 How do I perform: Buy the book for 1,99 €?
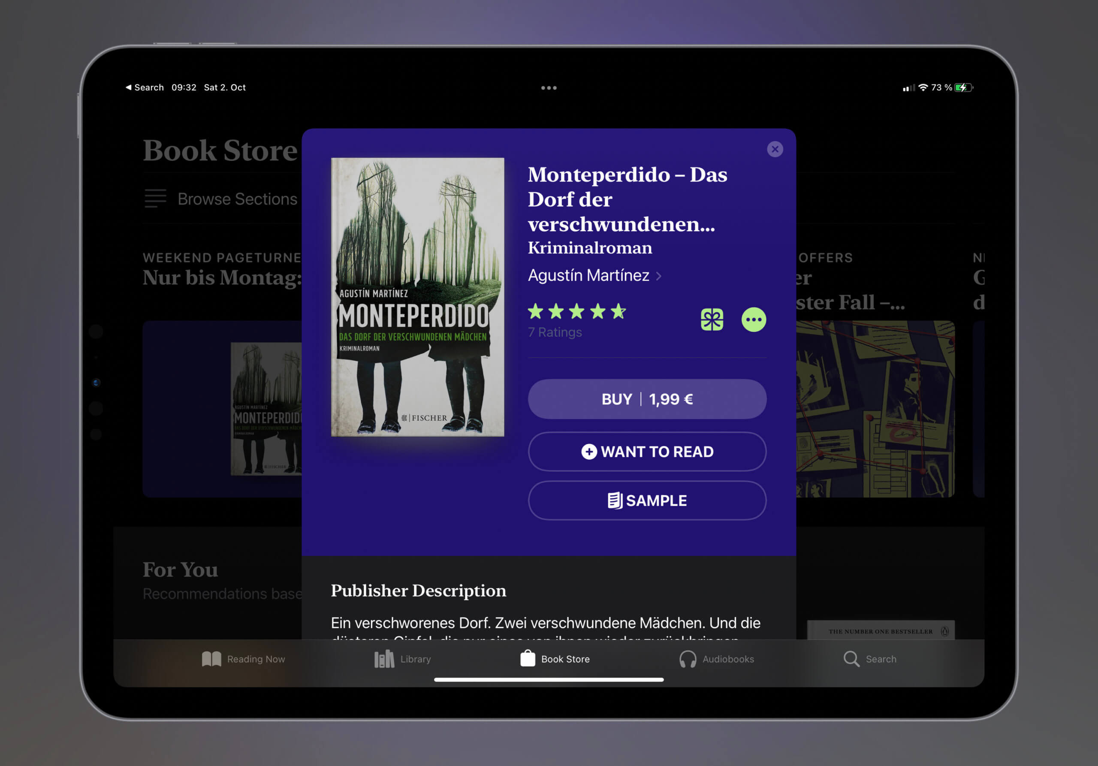pos(647,399)
